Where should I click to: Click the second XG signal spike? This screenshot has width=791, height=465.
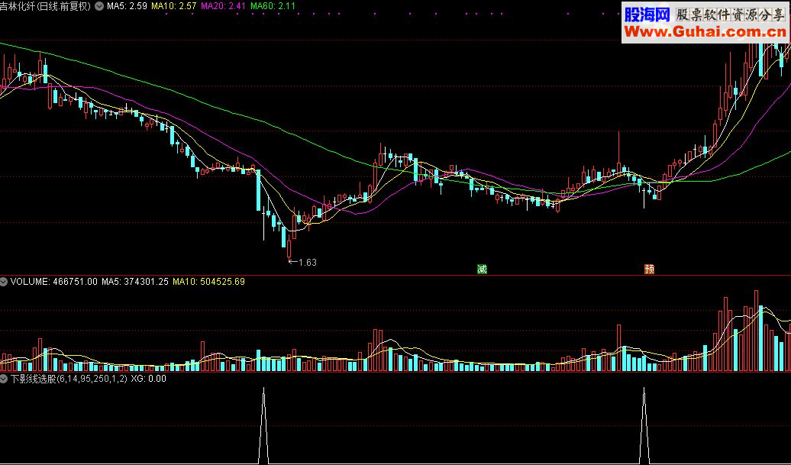[x=644, y=425]
